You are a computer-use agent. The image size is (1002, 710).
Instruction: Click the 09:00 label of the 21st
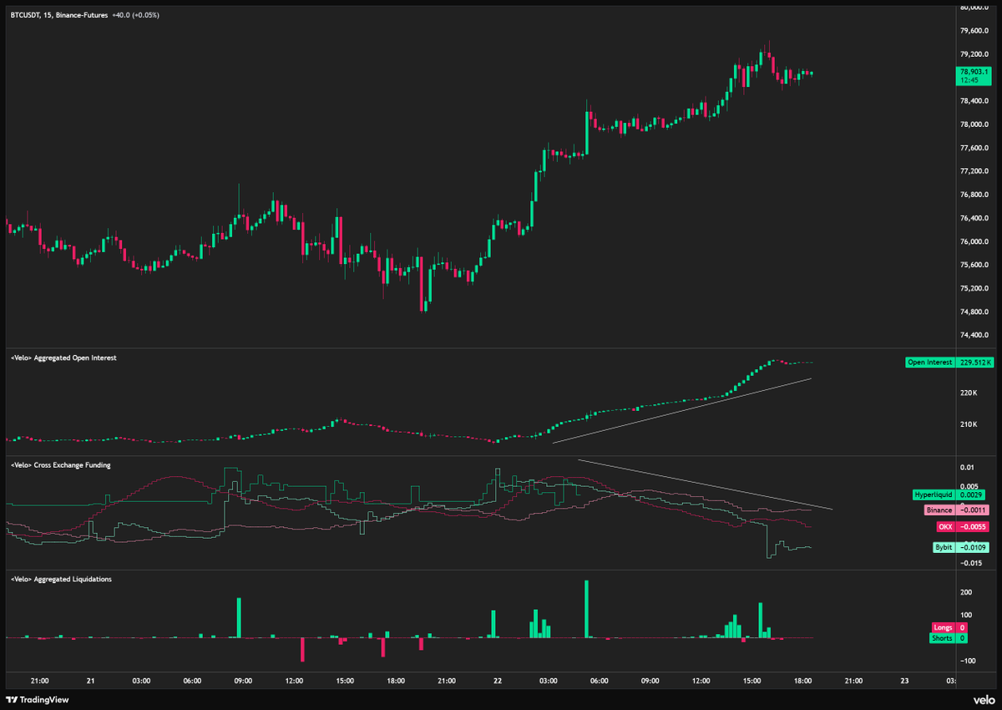243,681
